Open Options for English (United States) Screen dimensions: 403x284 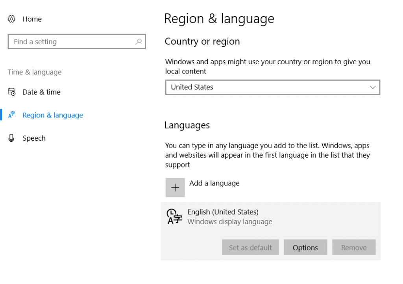[305, 247]
